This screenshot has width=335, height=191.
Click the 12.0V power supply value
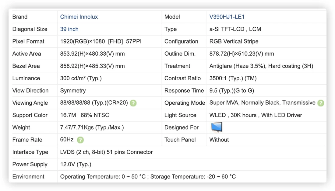point(76,165)
